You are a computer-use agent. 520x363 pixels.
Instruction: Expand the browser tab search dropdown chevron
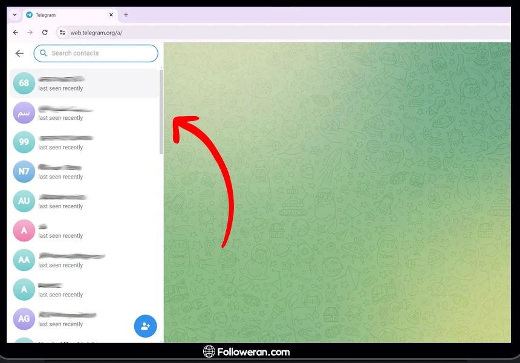(x=15, y=15)
